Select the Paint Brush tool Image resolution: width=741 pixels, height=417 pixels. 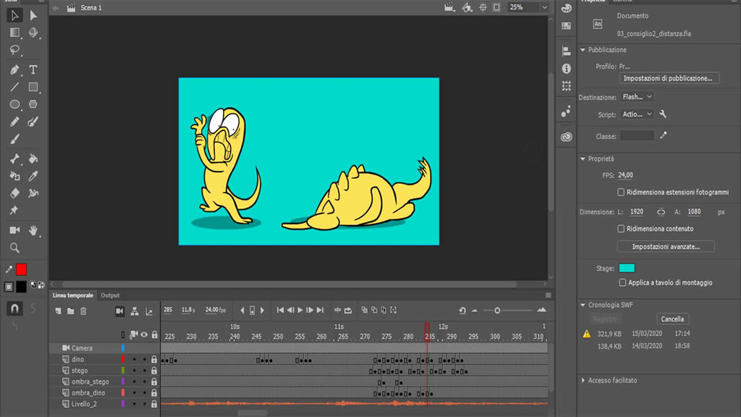pos(33,122)
